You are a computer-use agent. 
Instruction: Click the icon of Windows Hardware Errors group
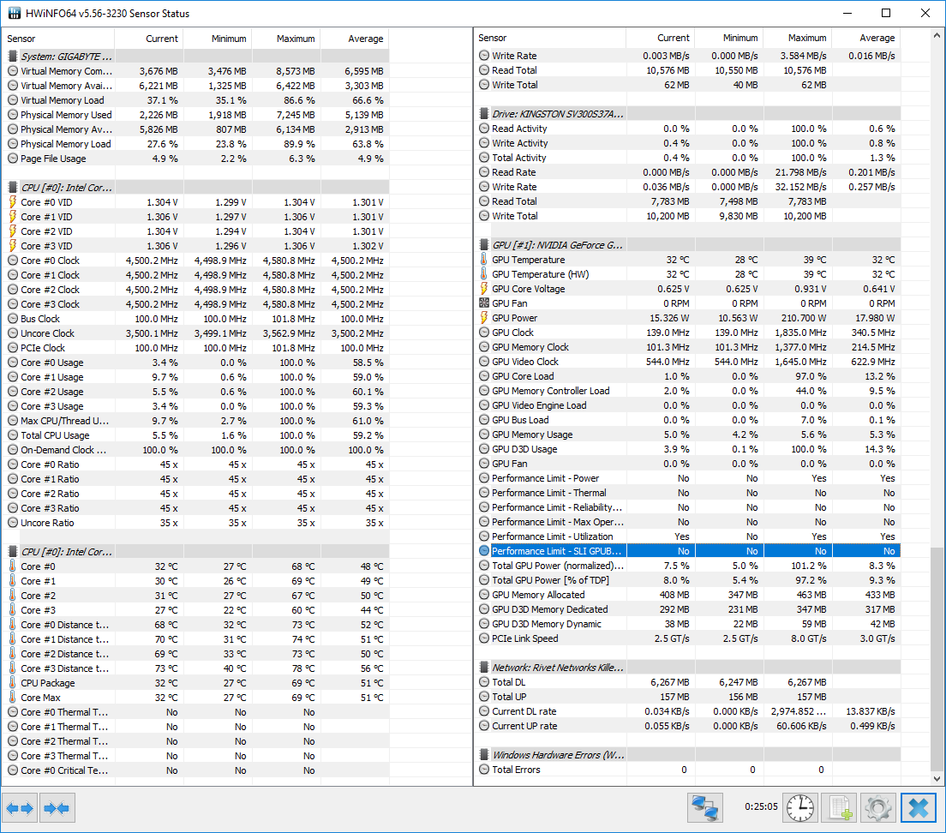pos(484,755)
